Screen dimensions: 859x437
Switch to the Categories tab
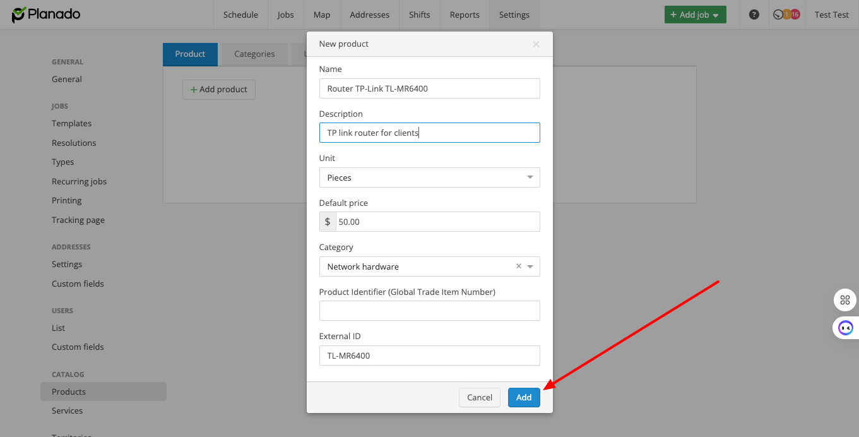click(x=254, y=54)
